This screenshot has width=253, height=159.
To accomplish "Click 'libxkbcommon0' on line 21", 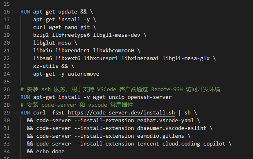I will pyautogui.click(x=113, y=51).
